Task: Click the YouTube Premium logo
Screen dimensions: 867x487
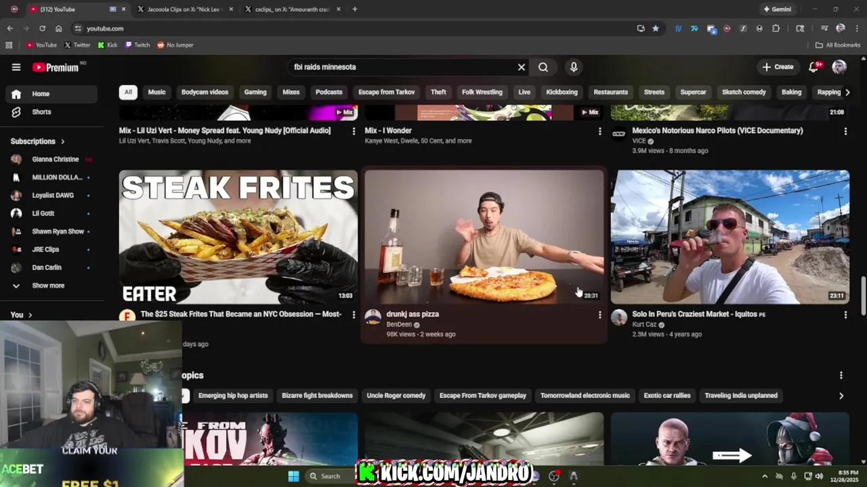Action: (x=56, y=67)
